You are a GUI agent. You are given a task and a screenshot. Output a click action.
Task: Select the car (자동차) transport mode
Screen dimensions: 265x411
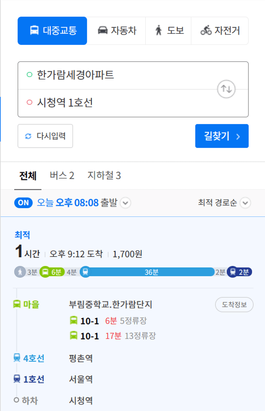[117, 31]
